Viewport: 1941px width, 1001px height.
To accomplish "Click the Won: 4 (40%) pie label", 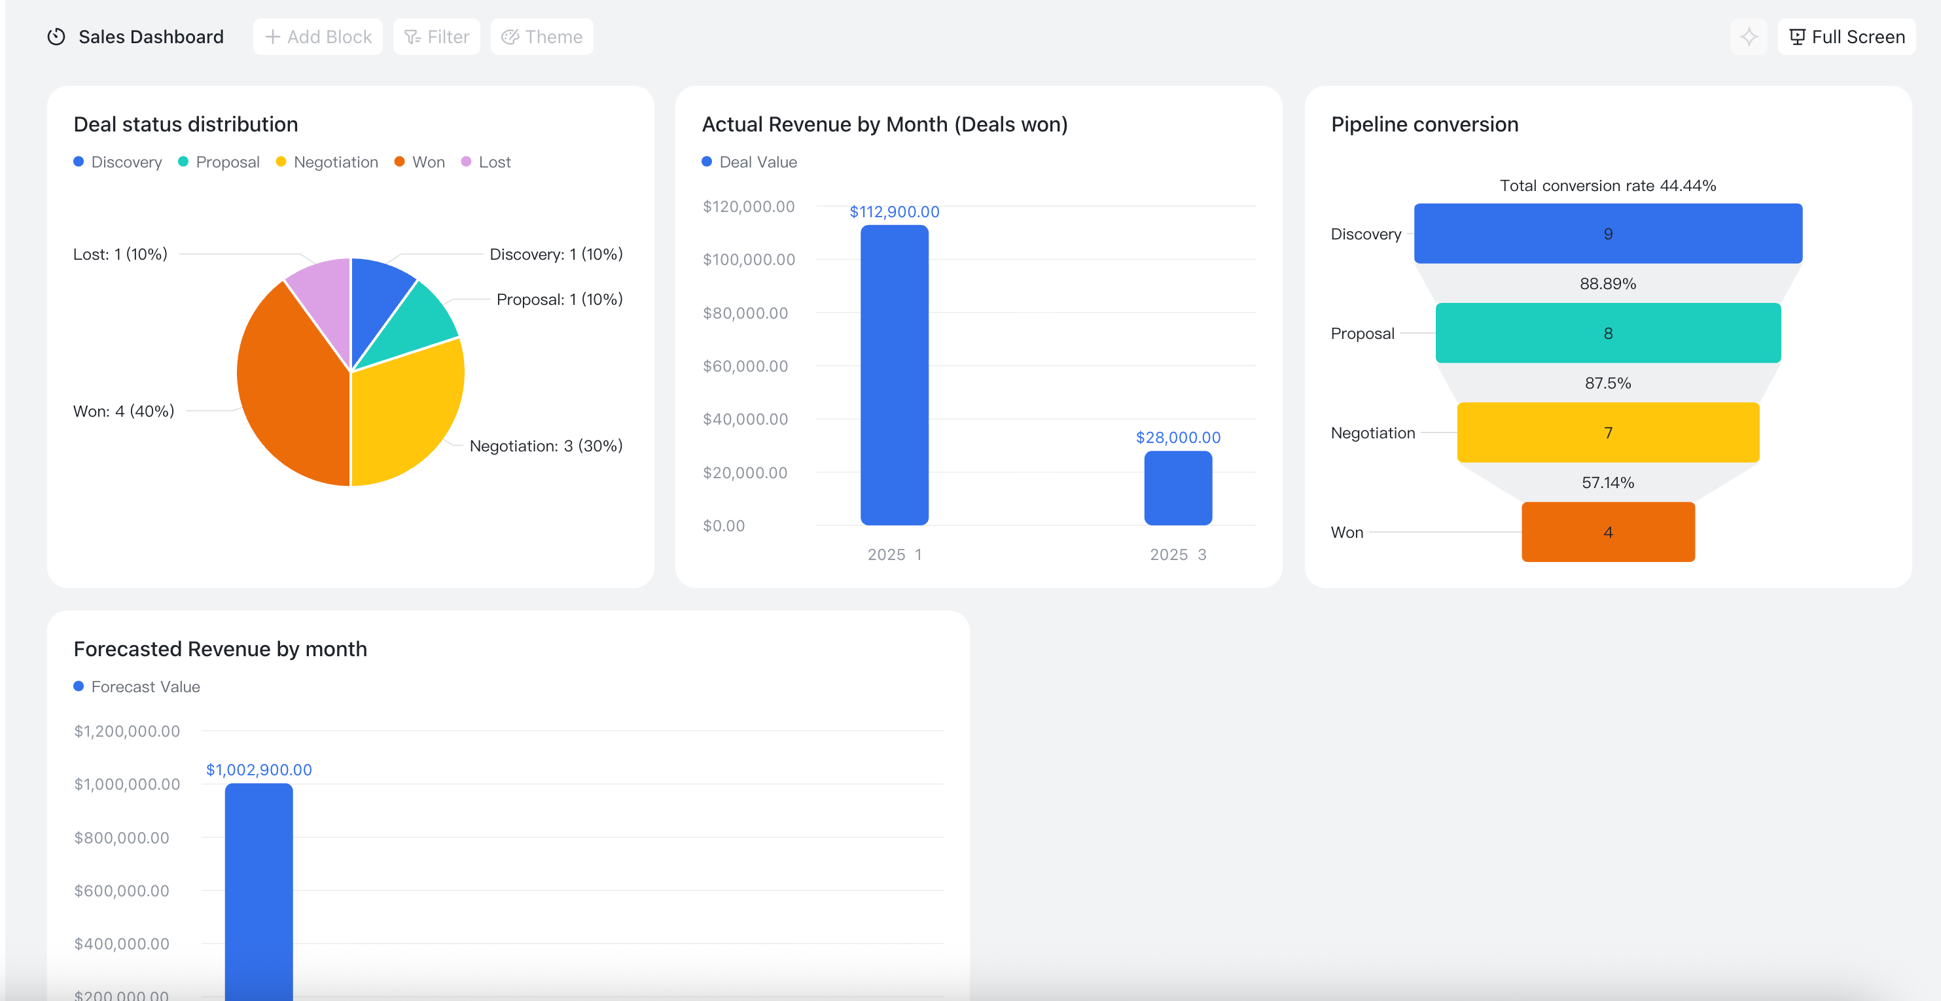I will pos(124,410).
